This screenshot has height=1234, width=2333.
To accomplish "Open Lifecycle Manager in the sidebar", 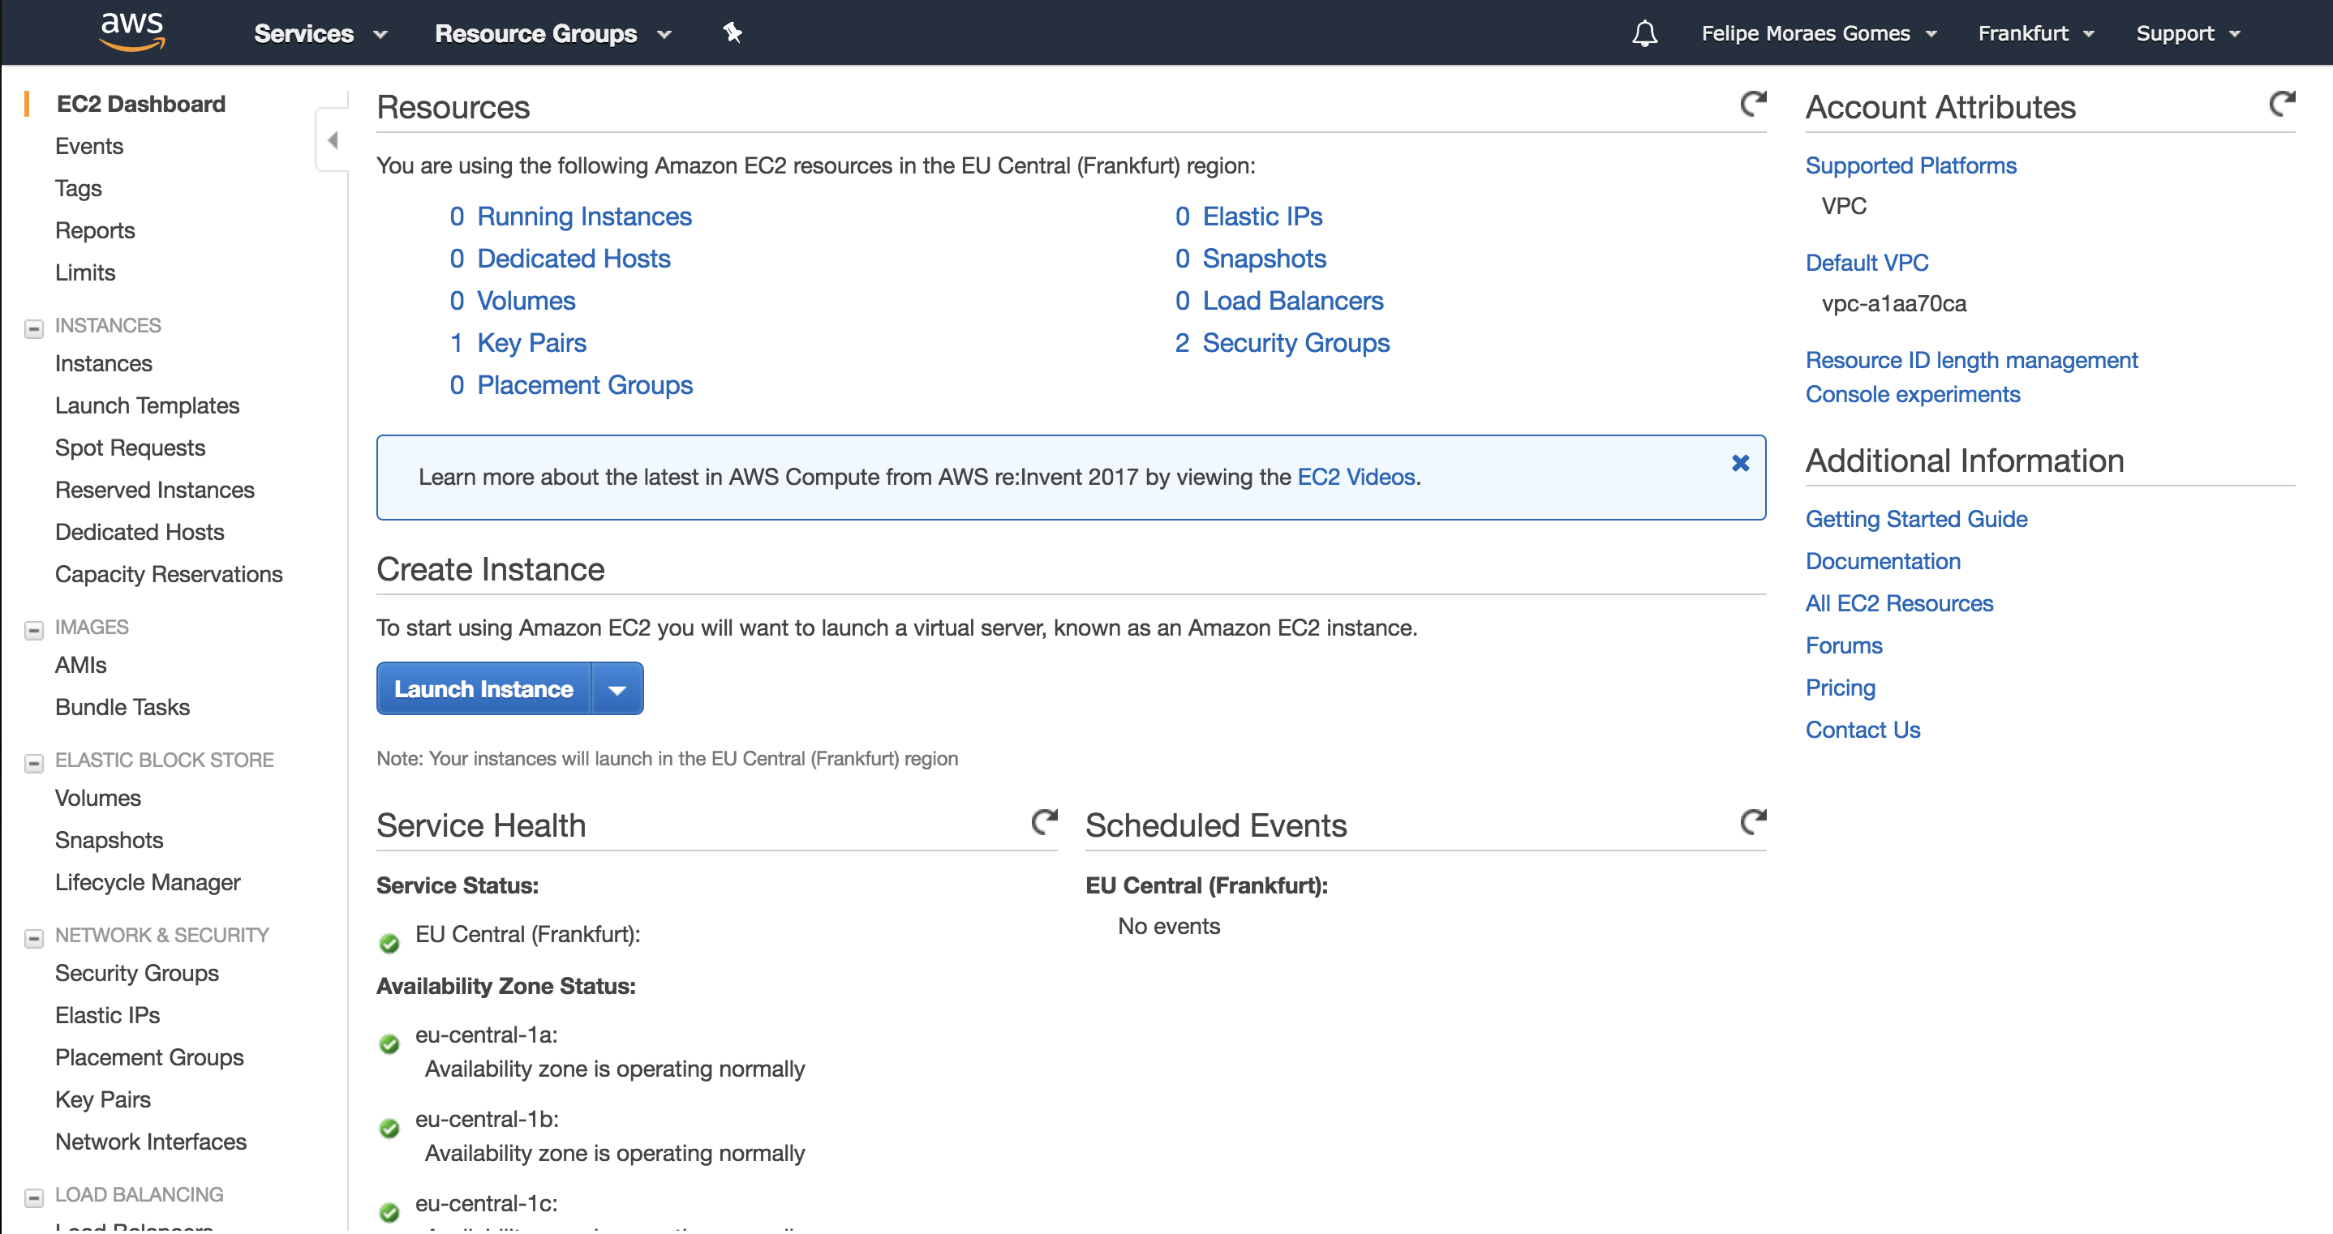I will coord(148,882).
